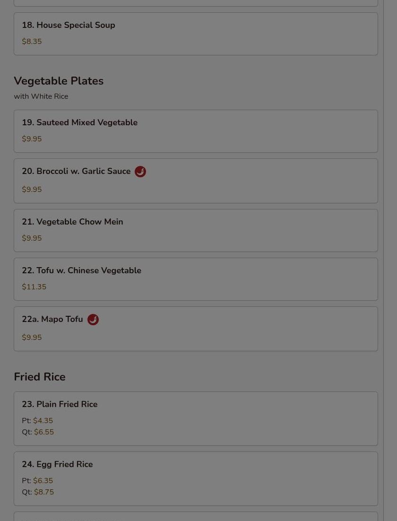Select Sauteed Mixed Vegetable dish
Viewport: 397px width, 521px height.
pos(79,123)
